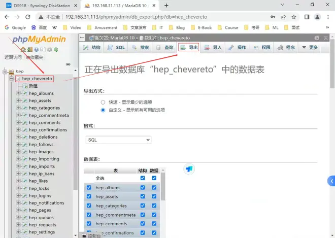The image size is (335, 238).
Task: Open the SQL export format dropdown
Action: 119,140
